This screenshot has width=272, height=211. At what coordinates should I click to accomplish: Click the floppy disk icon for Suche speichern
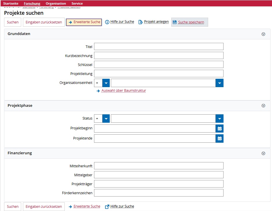point(174,22)
